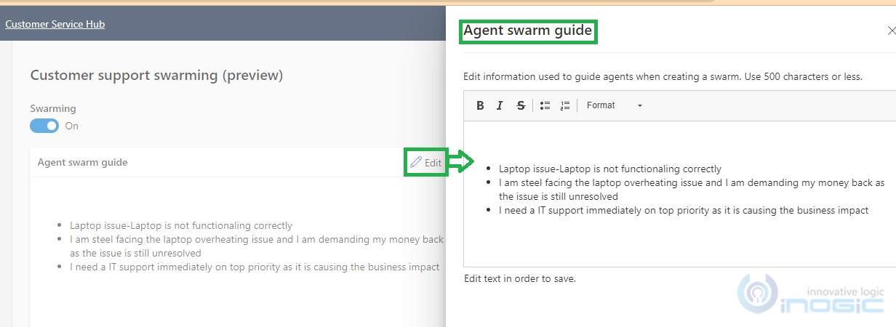Turn off the Swarming toggle
Image resolution: width=896 pixels, height=327 pixels.
[x=44, y=126]
